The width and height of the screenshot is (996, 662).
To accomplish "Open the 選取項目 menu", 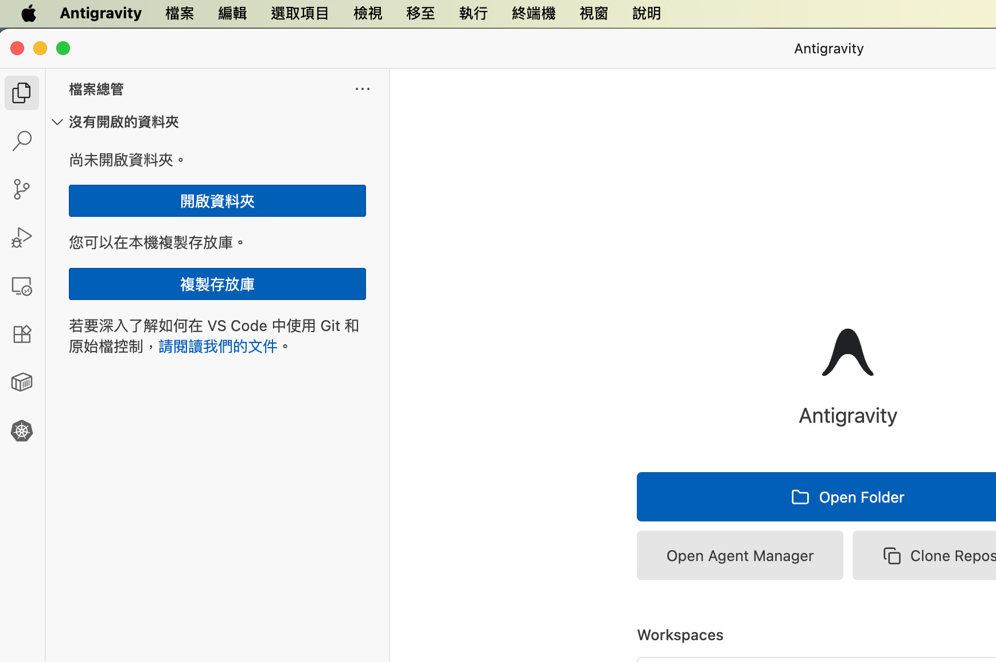I will (300, 13).
